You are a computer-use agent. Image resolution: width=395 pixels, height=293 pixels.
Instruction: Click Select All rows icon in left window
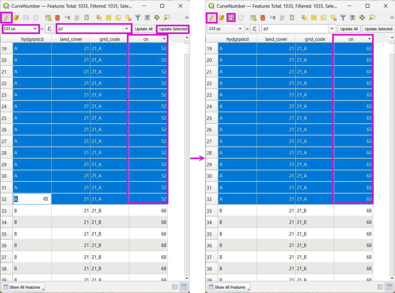(109, 18)
